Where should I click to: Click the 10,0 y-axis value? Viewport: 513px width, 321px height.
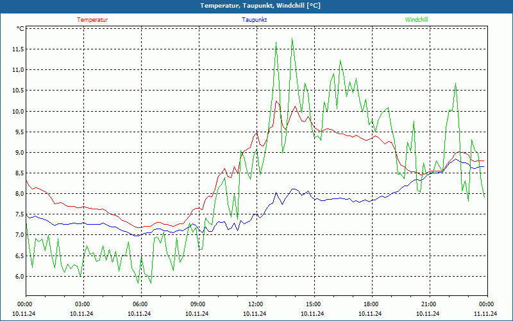point(17,112)
